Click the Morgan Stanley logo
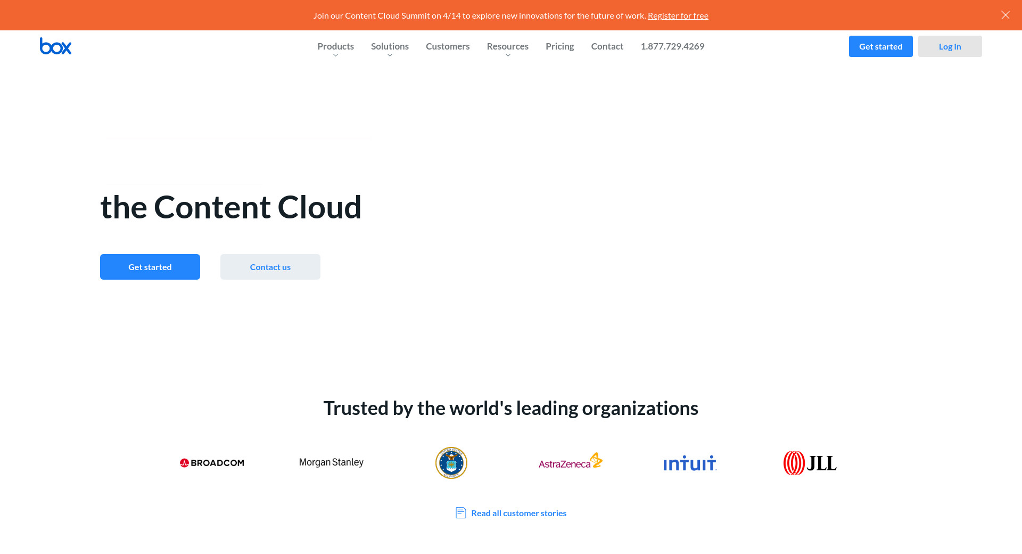1022x554 pixels. (331, 462)
